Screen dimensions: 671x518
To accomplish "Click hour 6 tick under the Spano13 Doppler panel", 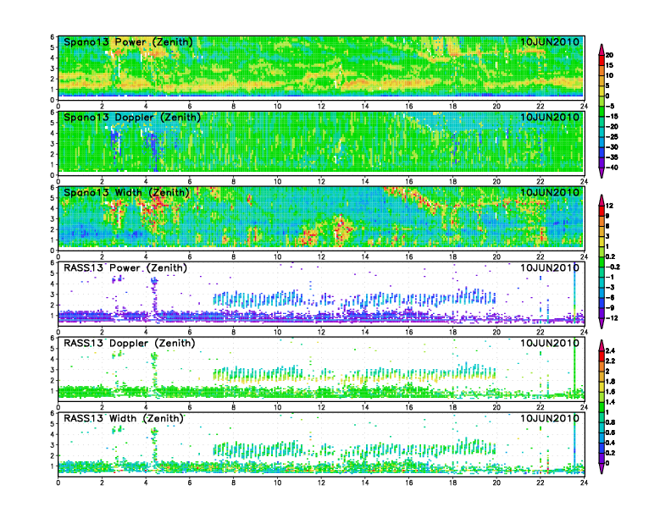I will 190,181.
